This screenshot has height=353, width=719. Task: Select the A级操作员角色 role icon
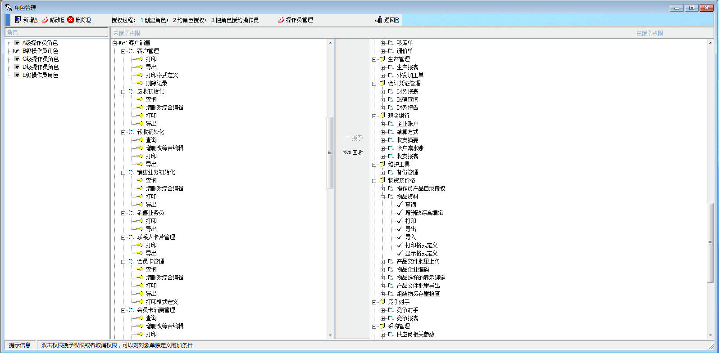pos(17,43)
